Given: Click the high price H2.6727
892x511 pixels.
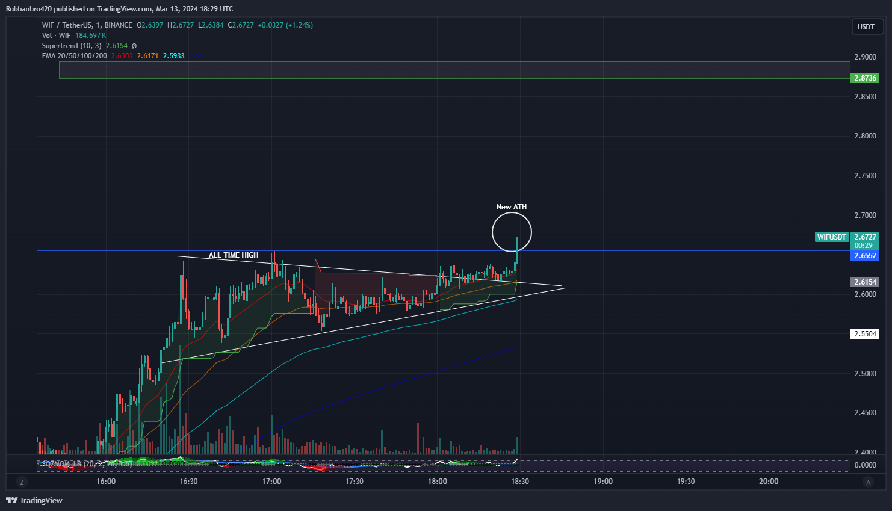Looking at the screenshot, I should click(181, 25).
